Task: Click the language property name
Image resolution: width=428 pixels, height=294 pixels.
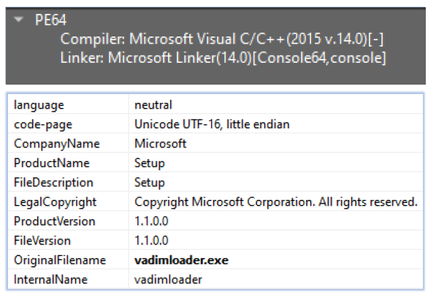Action: [x=39, y=105]
